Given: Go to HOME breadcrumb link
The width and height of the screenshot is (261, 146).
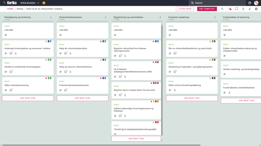Looking at the screenshot, I should (10, 9).
